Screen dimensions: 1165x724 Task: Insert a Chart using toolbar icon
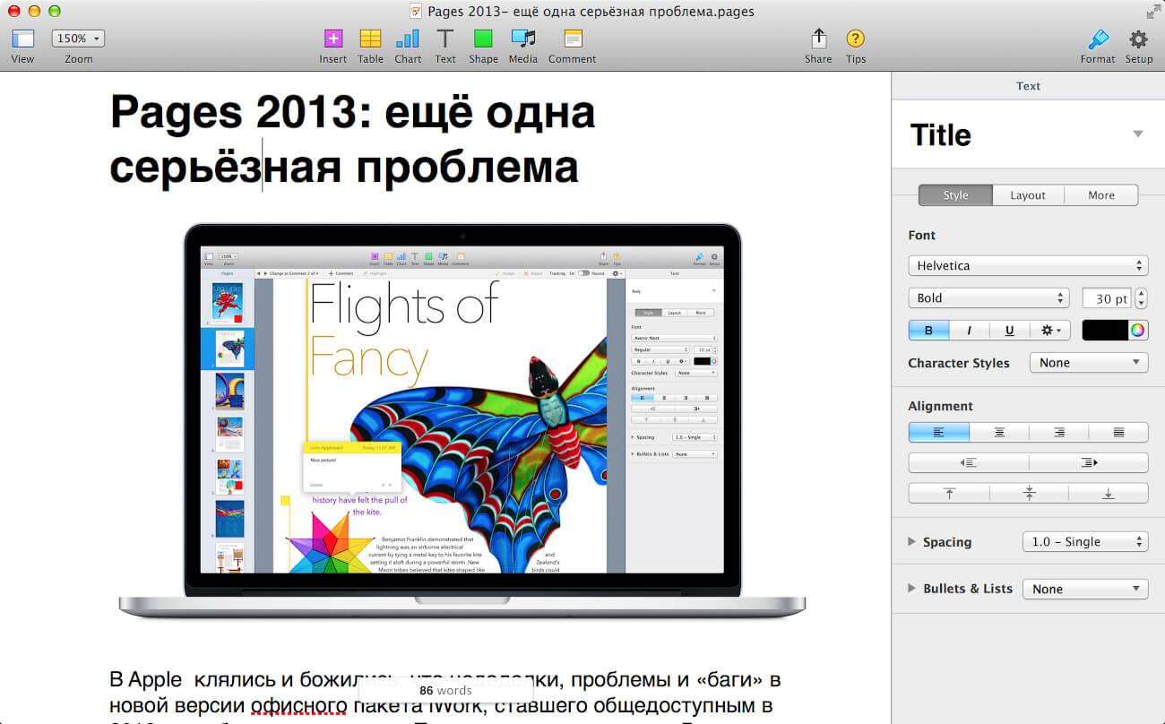408,39
